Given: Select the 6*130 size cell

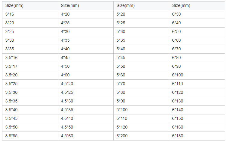Looking at the screenshot, I should pyautogui.click(x=197, y=101).
